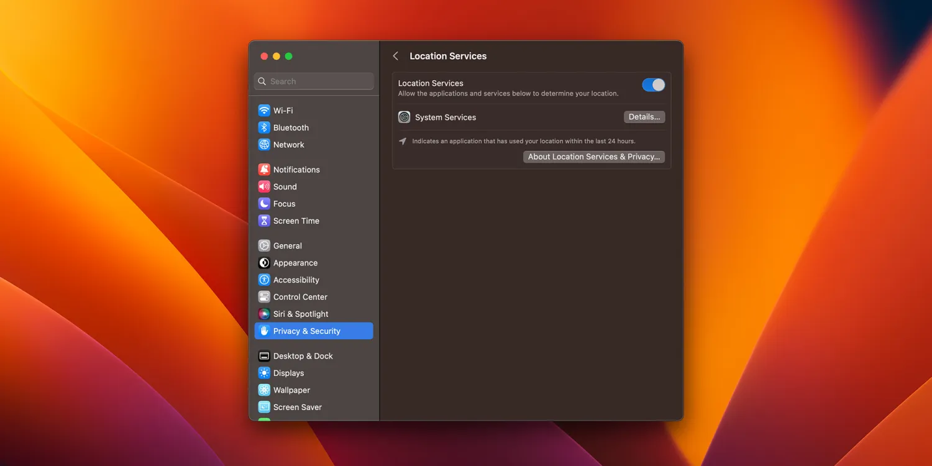
Task: Click the Bluetooth sidebar icon
Action: (x=264, y=127)
